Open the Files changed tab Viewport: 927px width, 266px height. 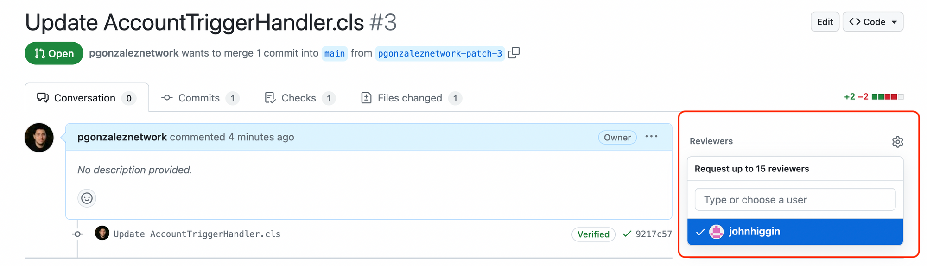(411, 98)
